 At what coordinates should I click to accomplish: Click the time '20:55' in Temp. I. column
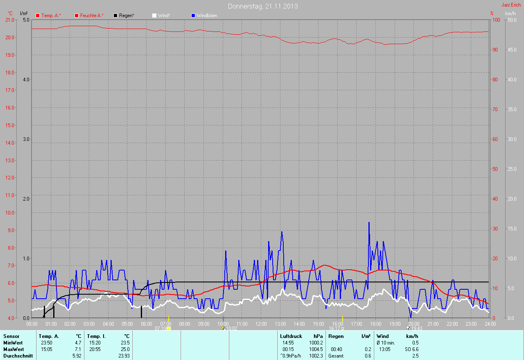click(x=95, y=349)
